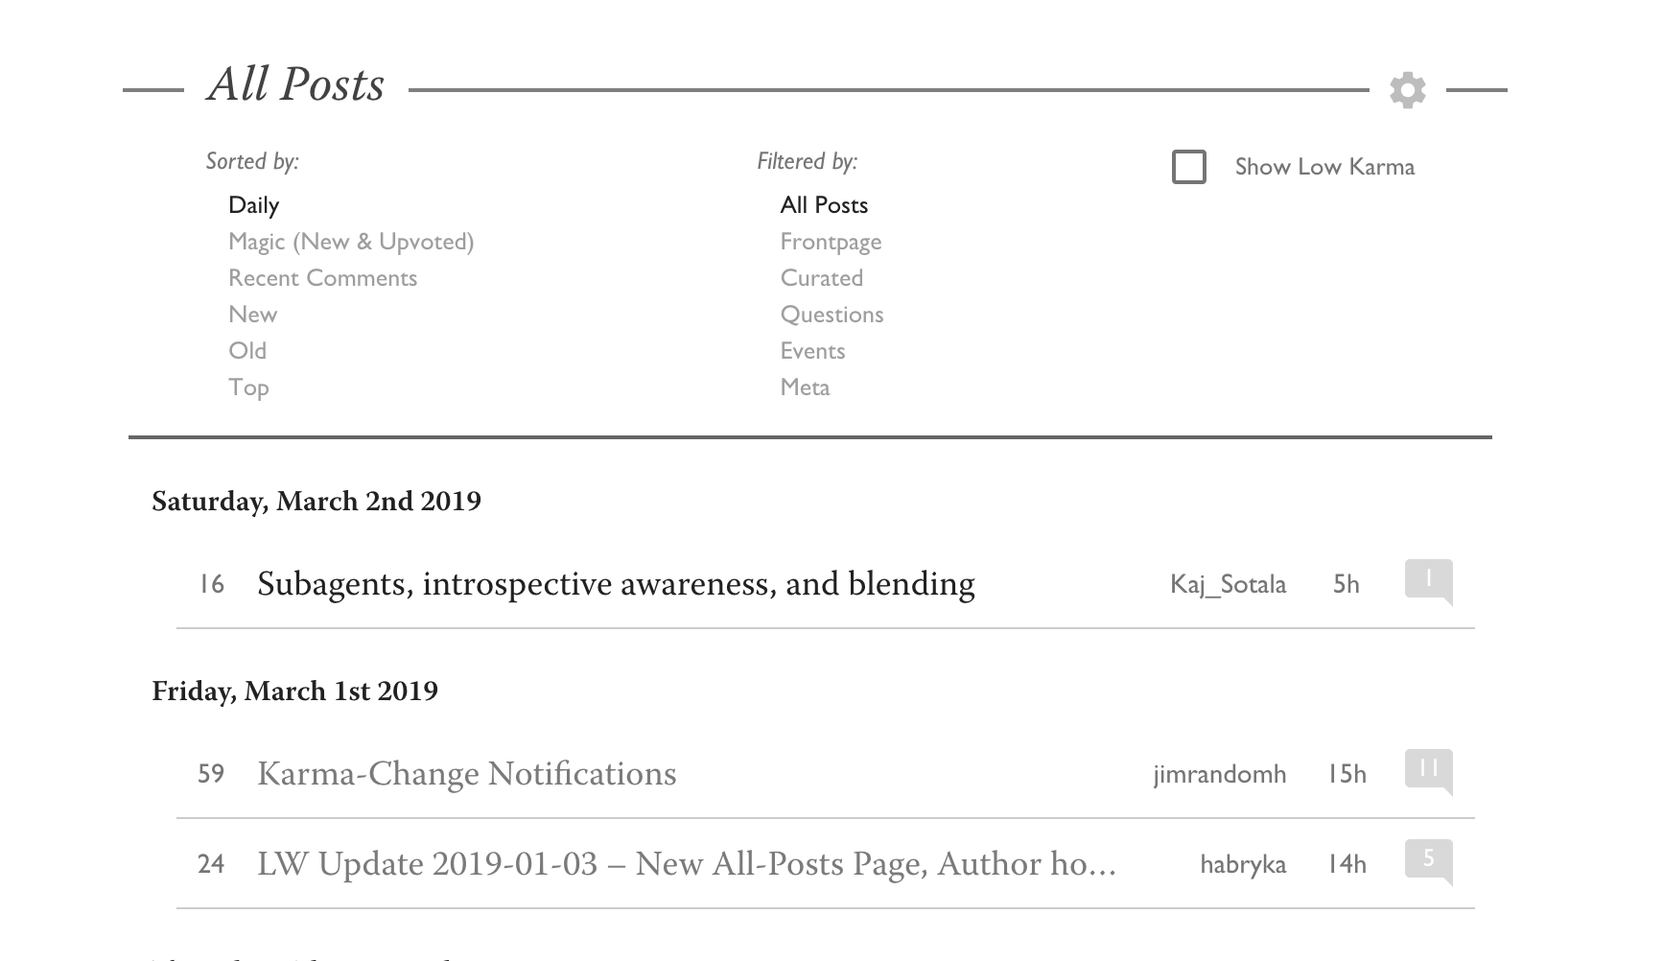Sort by Magic (New & Upvoted)
The height and width of the screenshot is (961, 1663).
pos(351,242)
